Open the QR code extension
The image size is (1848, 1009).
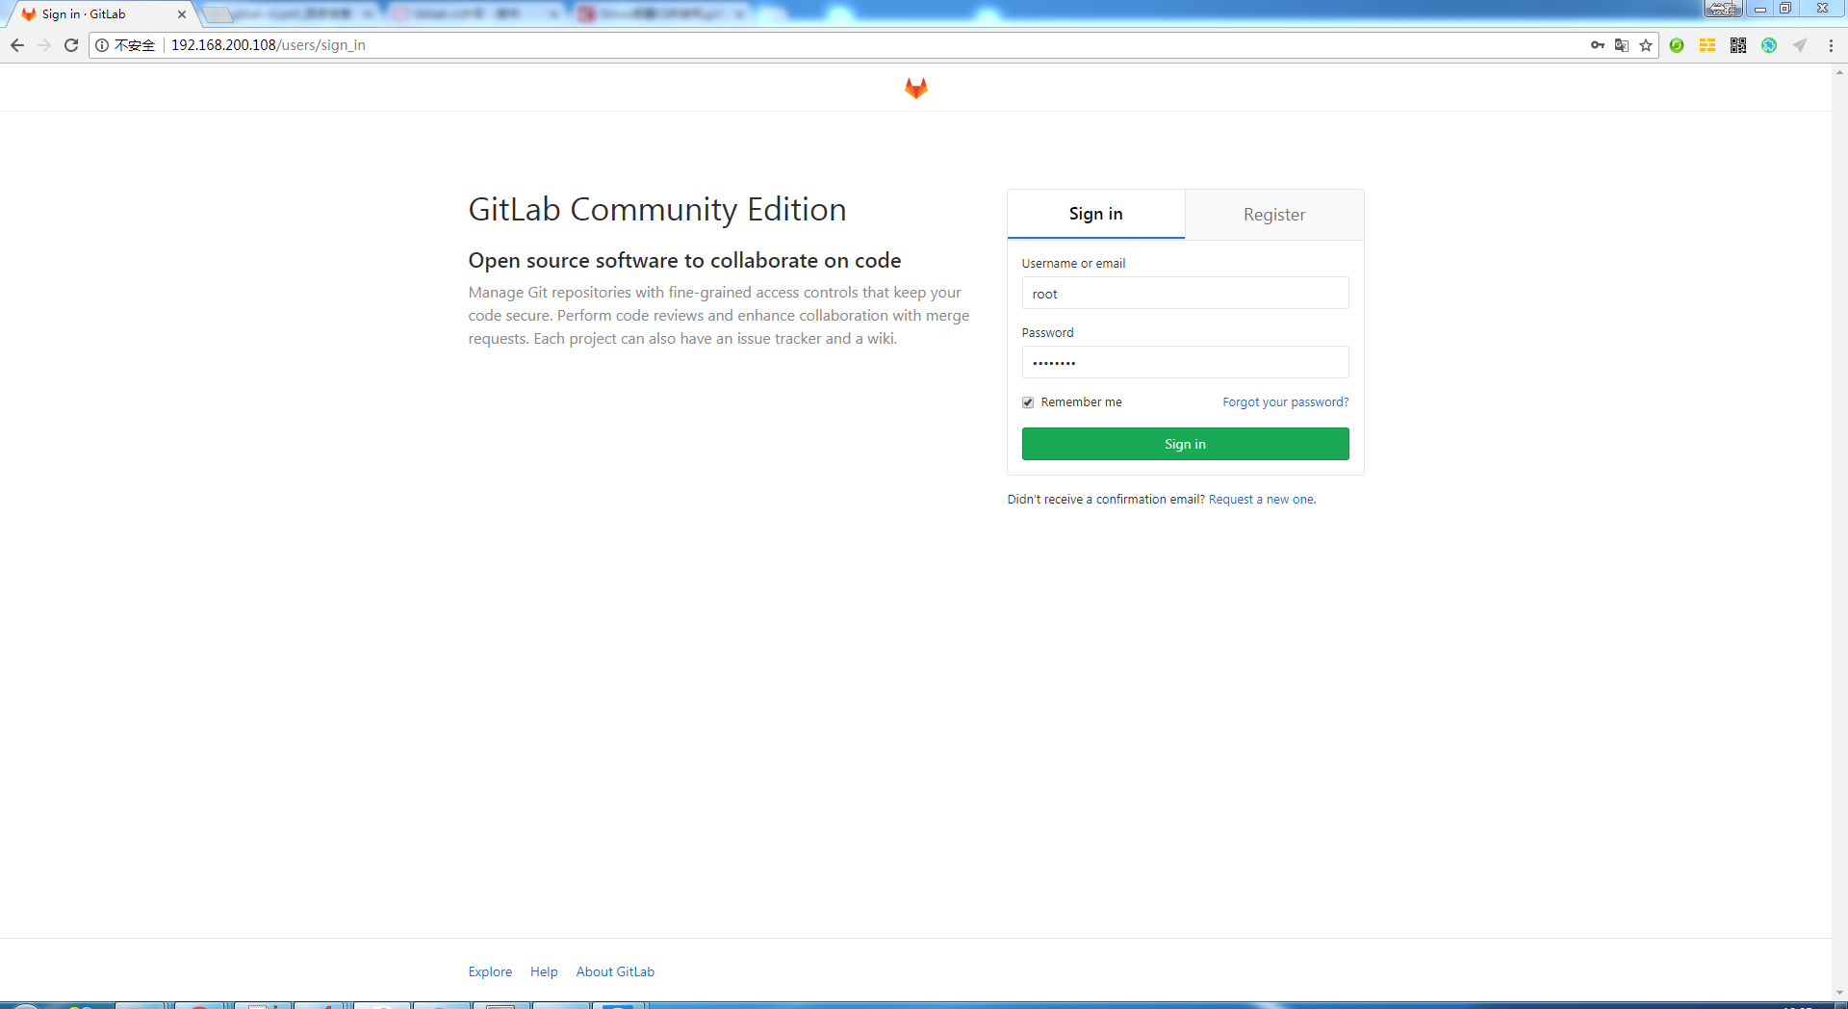[x=1738, y=45]
